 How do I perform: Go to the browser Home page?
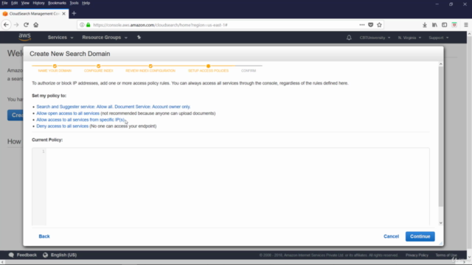pyautogui.click(x=36, y=25)
